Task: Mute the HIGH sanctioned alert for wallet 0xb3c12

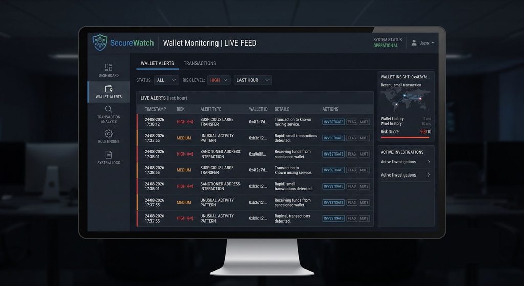Action: [x=364, y=186]
